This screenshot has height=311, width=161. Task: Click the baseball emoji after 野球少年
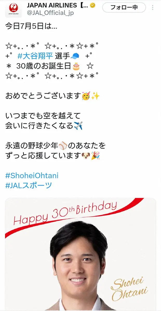point(63,146)
